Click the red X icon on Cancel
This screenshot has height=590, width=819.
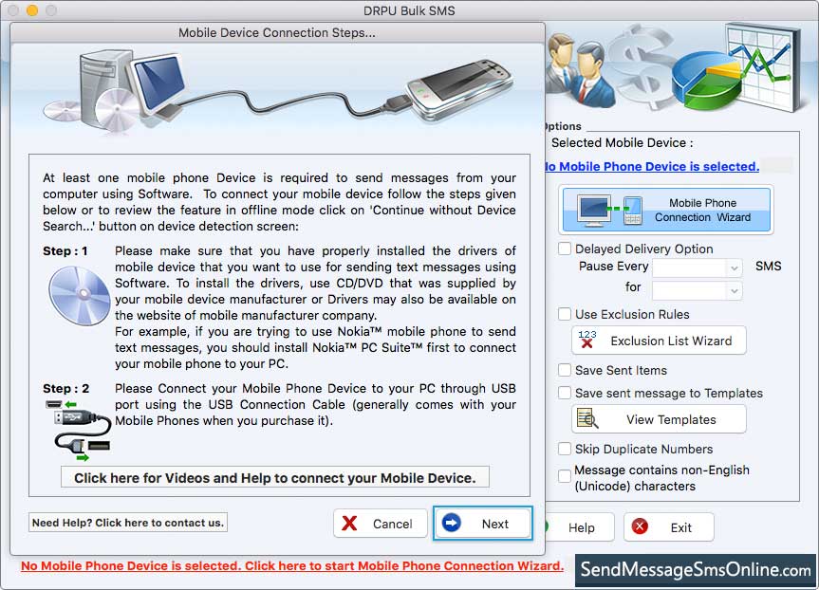[x=349, y=524]
